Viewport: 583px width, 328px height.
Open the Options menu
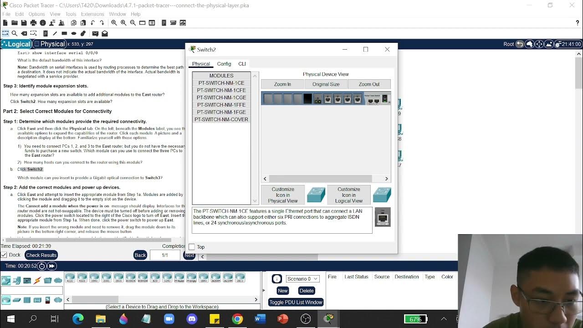tap(36, 14)
